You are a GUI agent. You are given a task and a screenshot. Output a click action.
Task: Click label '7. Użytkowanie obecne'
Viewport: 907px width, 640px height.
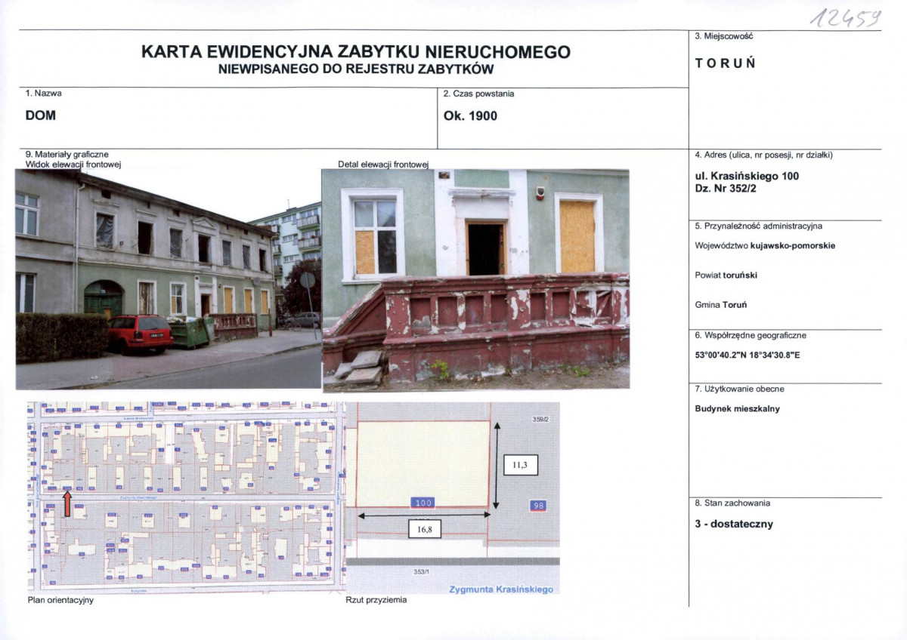click(739, 389)
